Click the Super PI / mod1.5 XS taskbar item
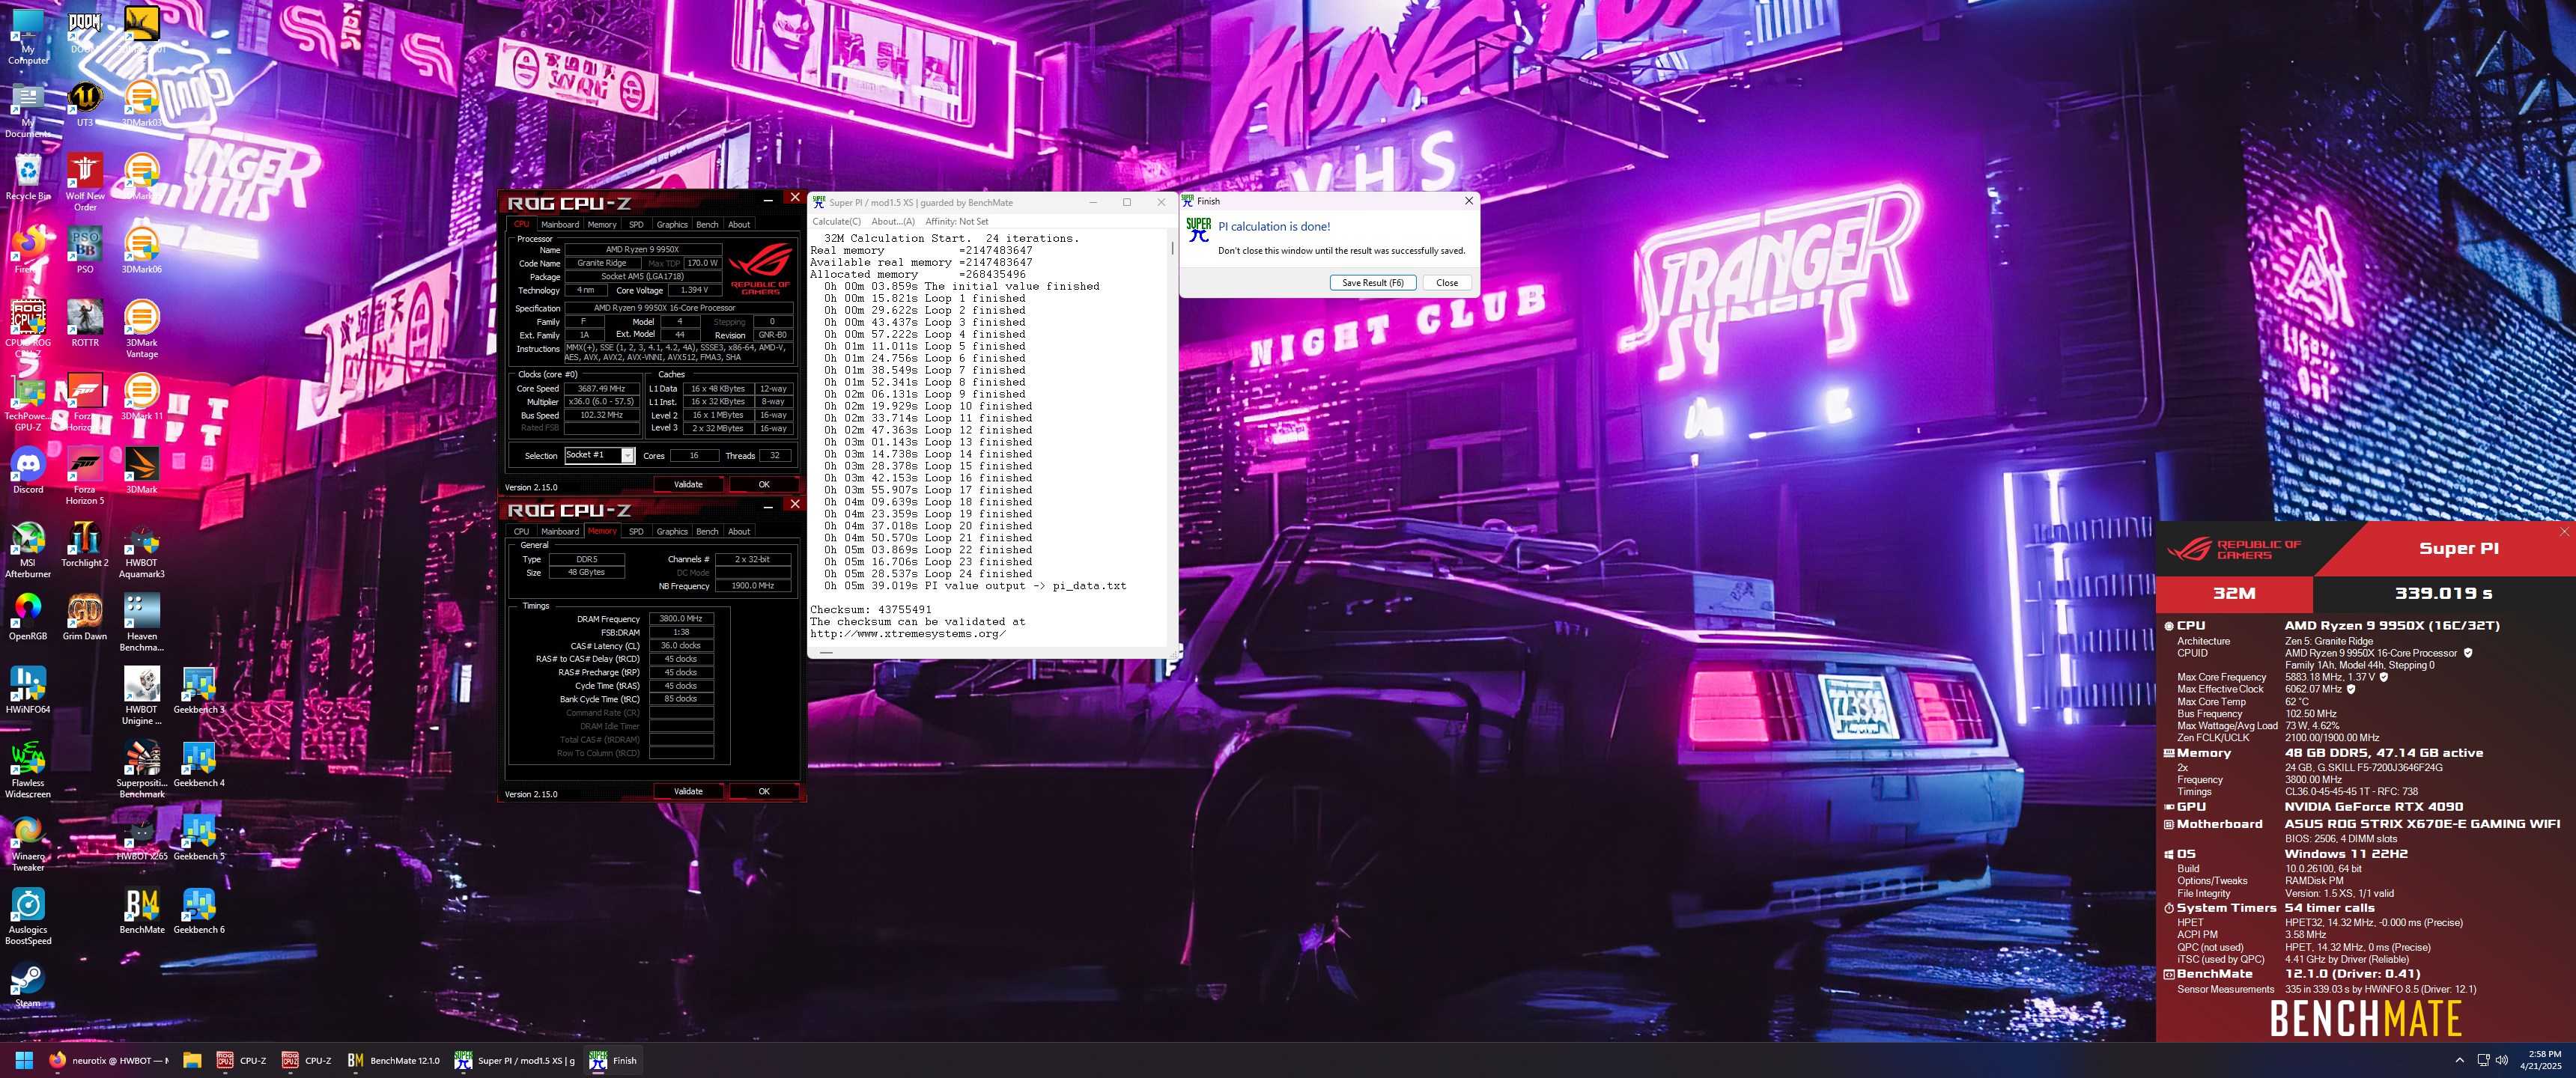The height and width of the screenshot is (1078, 2576). [x=515, y=1060]
